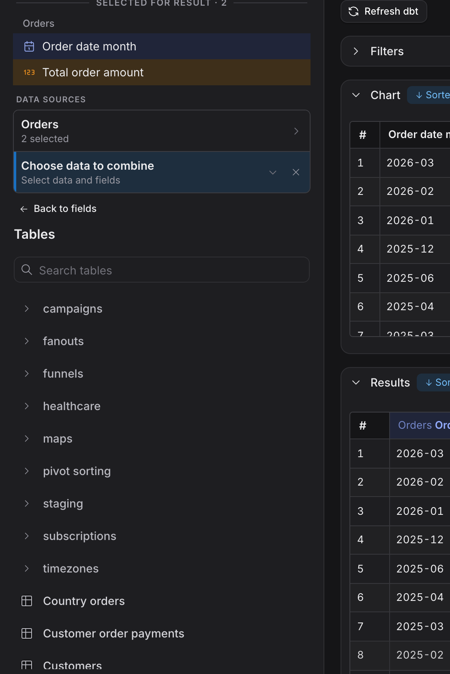Open the campaigns group label
The width and height of the screenshot is (450, 674).
click(73, 309)
